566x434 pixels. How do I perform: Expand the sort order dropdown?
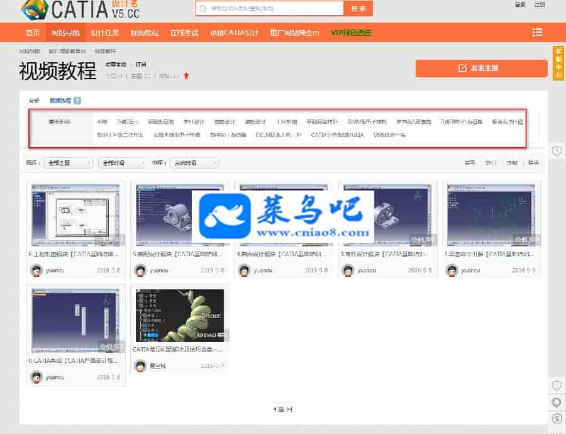click(195, 163)
